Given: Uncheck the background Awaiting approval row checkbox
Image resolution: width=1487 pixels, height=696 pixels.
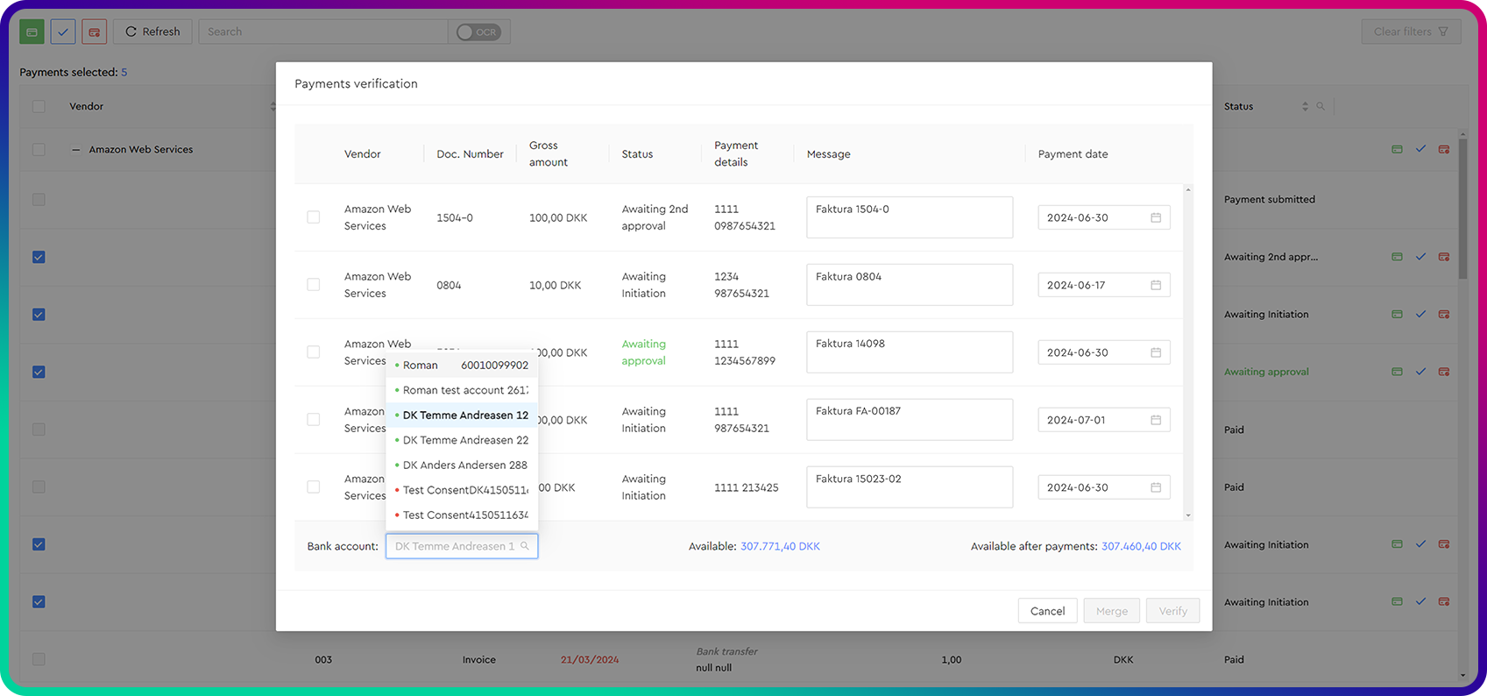Looking at the screenshot, I should pyautogui.click(x=39, y=372).
